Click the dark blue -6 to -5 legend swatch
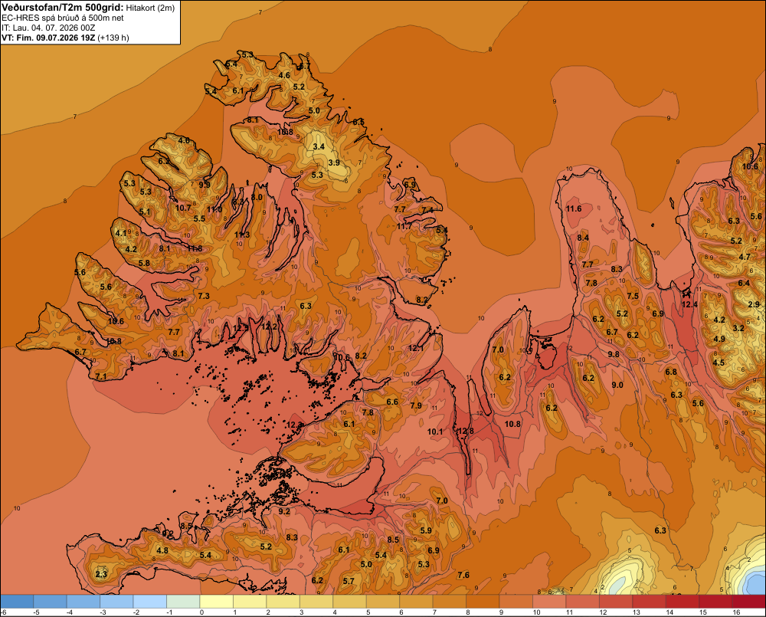 pos(17,602)
